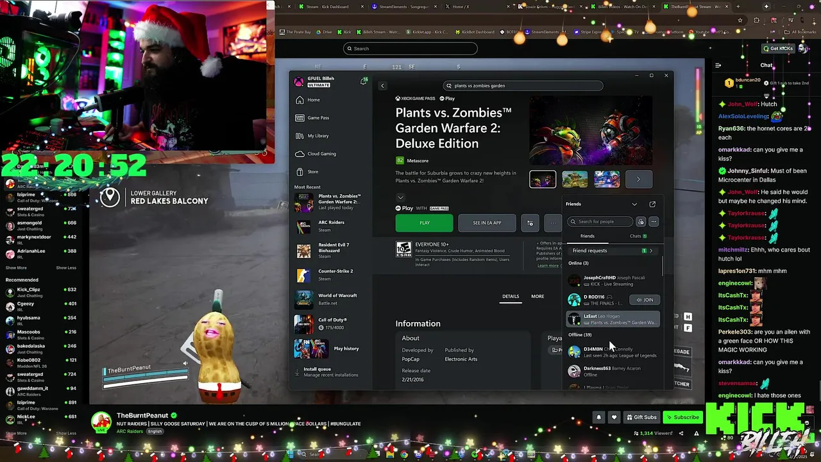821x462 pixels.
Task: Expand Friend requests row
Action: click(x=613, y=251)
